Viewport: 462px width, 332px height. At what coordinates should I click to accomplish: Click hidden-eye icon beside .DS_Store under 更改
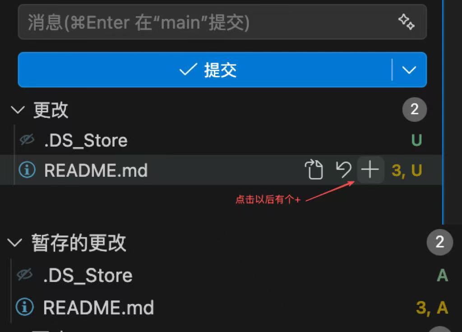point(27,139)
